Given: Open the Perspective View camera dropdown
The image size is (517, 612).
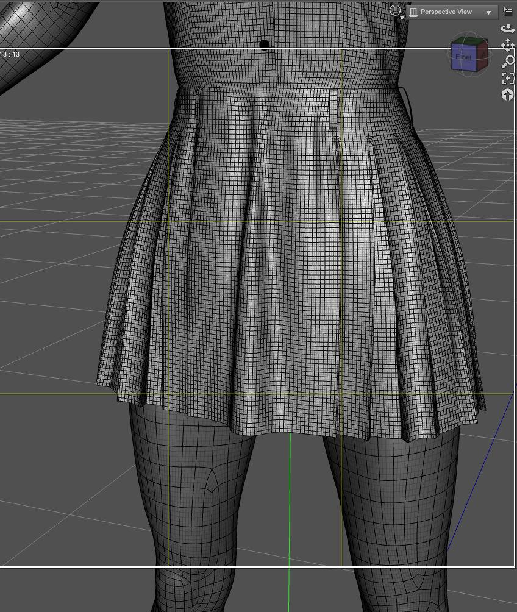Looking at the screenshot, I should point(451,12).
